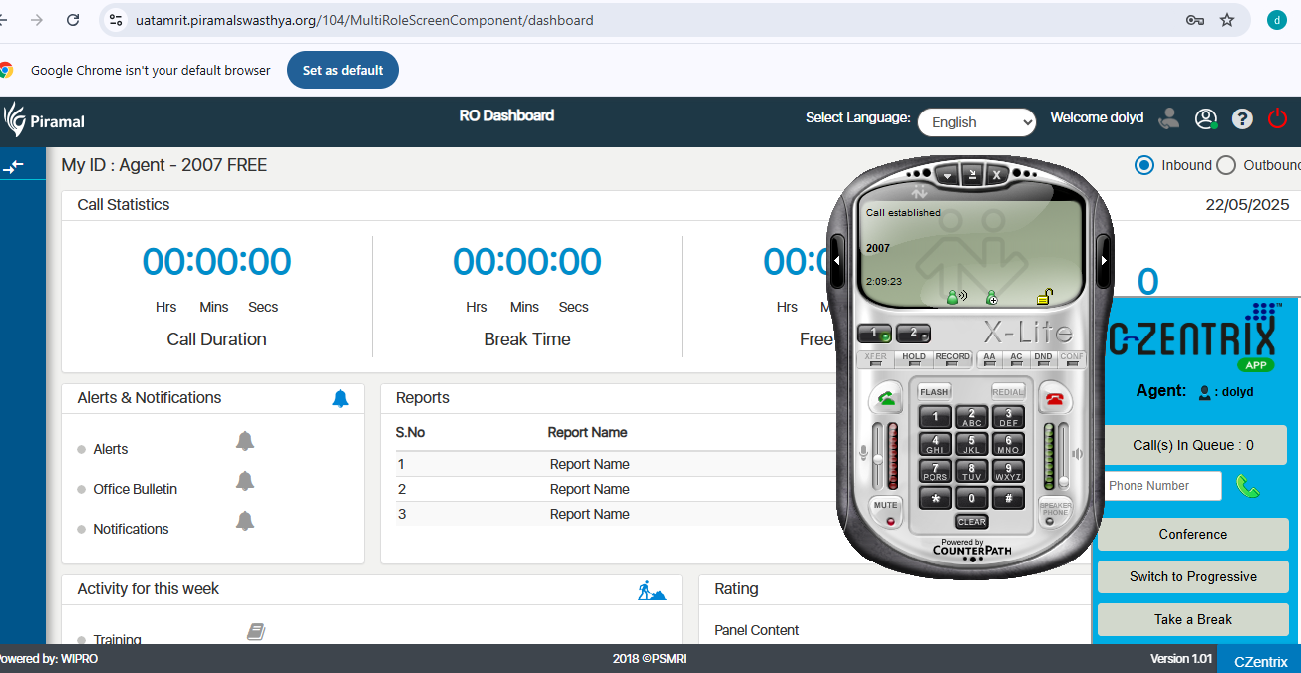
Task: Click worker icon in Activity for this week
Action: [652, 590]
